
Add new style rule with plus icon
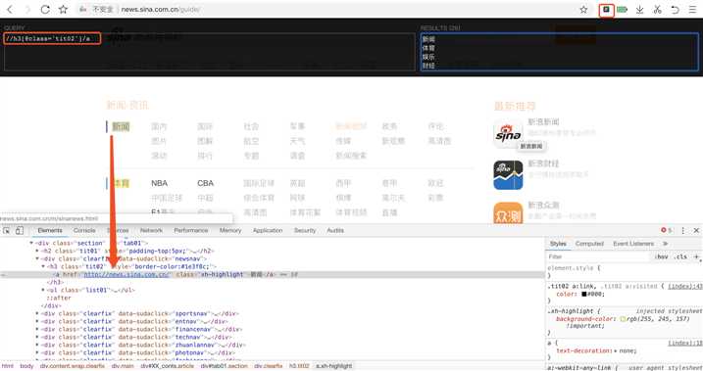[x=696, y=256]
